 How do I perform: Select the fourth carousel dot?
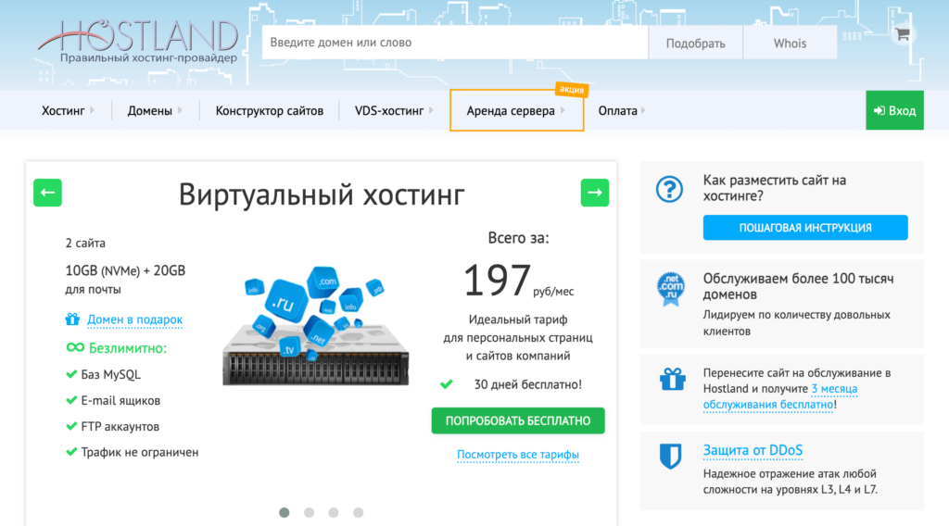[x=359, y=513]
